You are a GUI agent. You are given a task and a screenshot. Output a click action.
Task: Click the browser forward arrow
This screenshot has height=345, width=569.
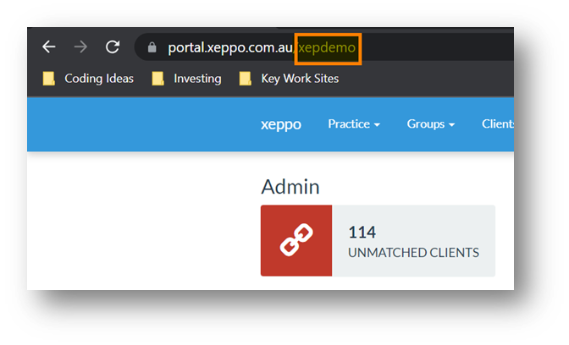click(x=80, y=47)
